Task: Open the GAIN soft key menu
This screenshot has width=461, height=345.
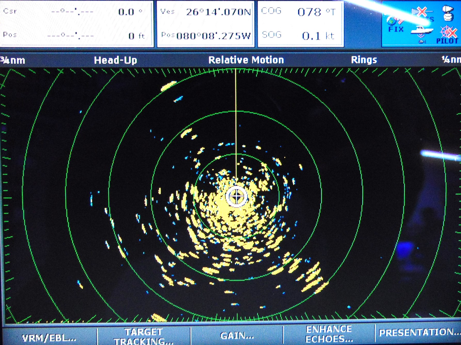Action: click(237, 336)
